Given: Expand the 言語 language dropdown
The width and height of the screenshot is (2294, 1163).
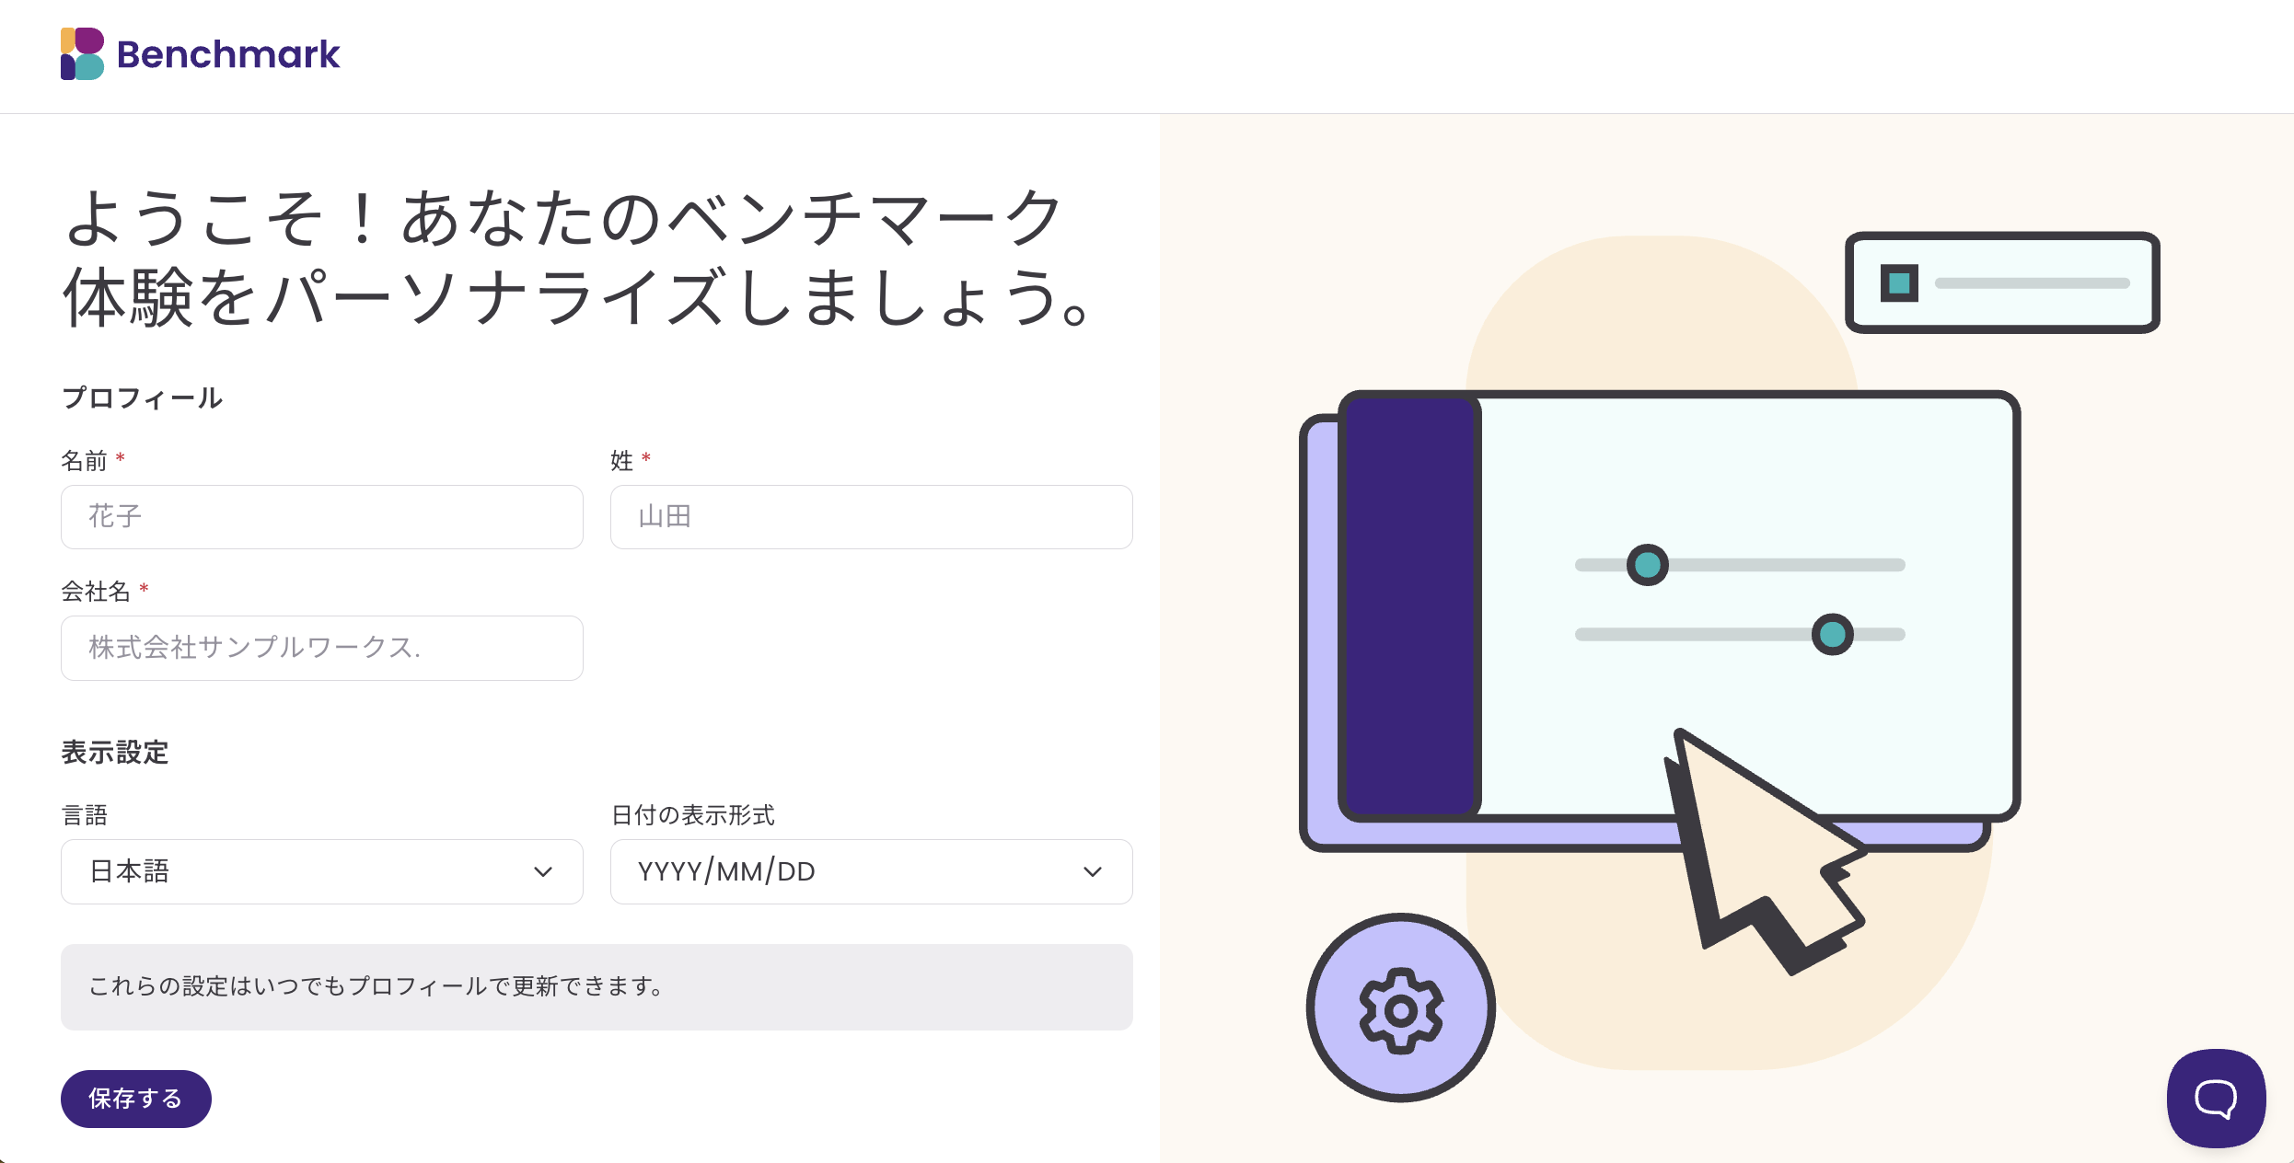Looking at the screenshot, I should tap(322, 871).
